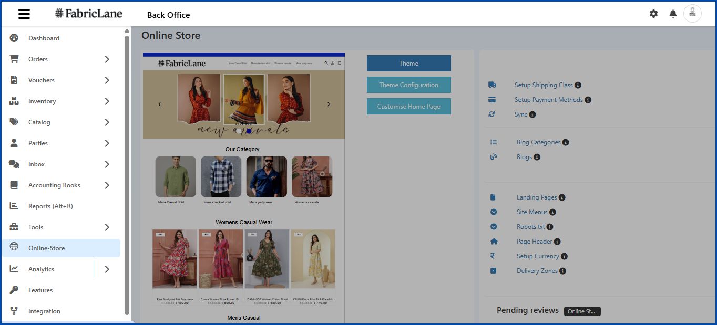Click the Mens Casual Shirt thumbnail
This screenshot has width=717, height=325.
[x=175, y=177]
